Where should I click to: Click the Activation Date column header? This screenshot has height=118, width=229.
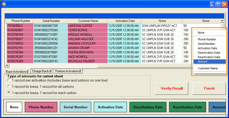[125, 21]
